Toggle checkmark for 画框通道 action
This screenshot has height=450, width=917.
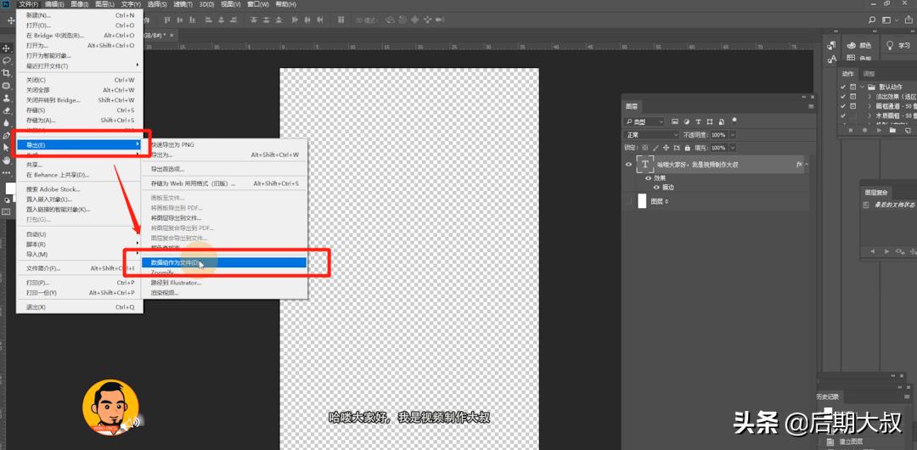[x=843, y=106]
